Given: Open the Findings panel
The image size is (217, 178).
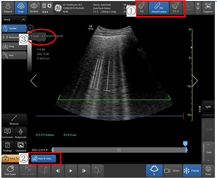Looking at the screenshot, I should 8,147.
